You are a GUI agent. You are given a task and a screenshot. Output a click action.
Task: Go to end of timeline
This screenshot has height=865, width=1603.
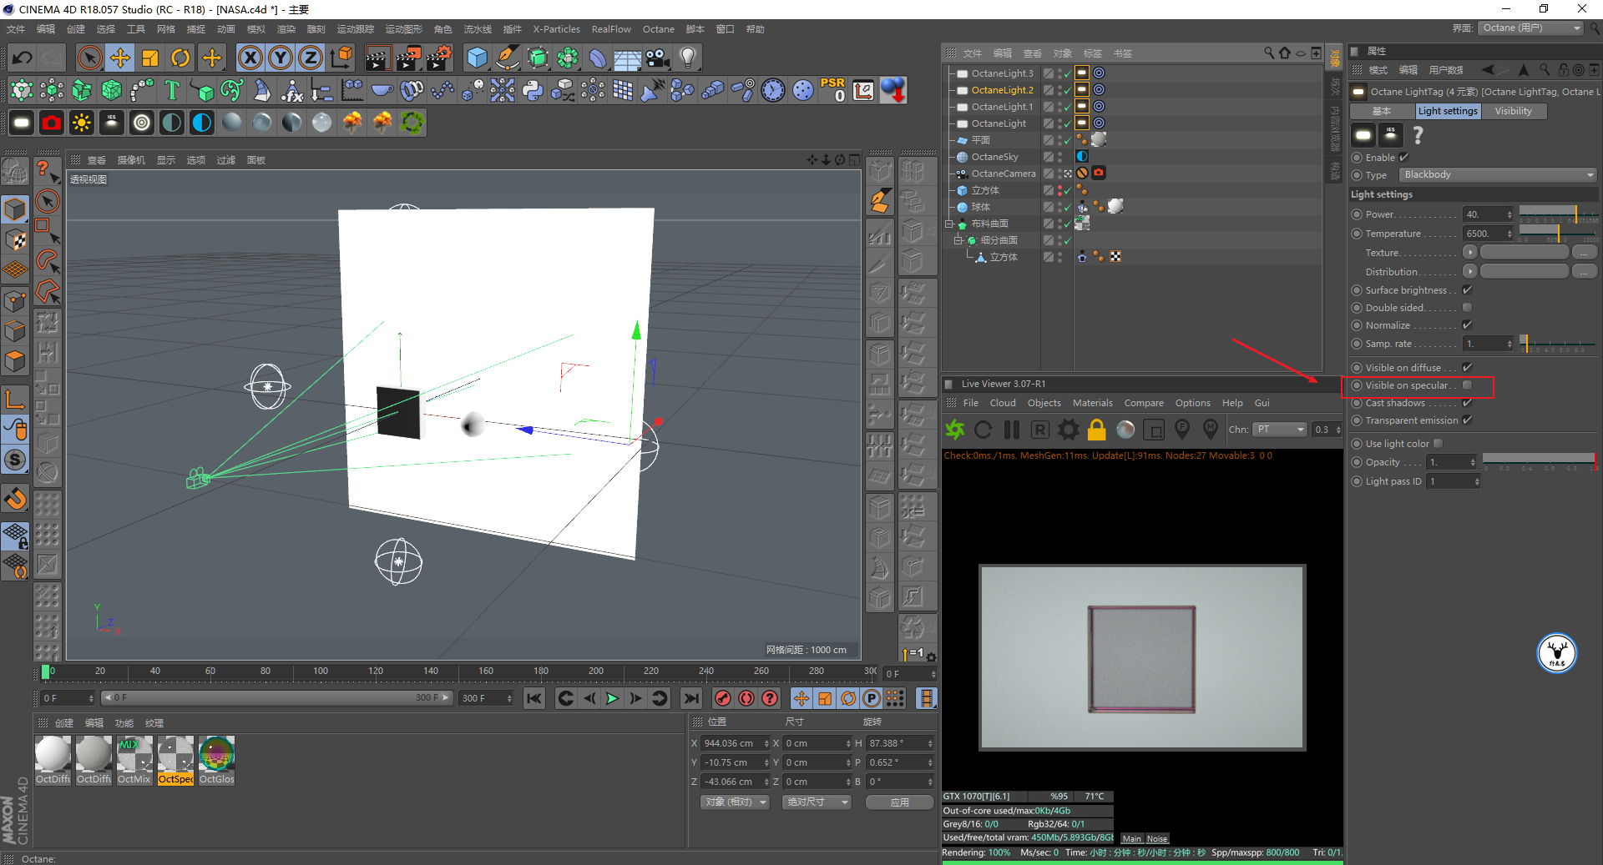pyautogui.click(x=691, y=698)
